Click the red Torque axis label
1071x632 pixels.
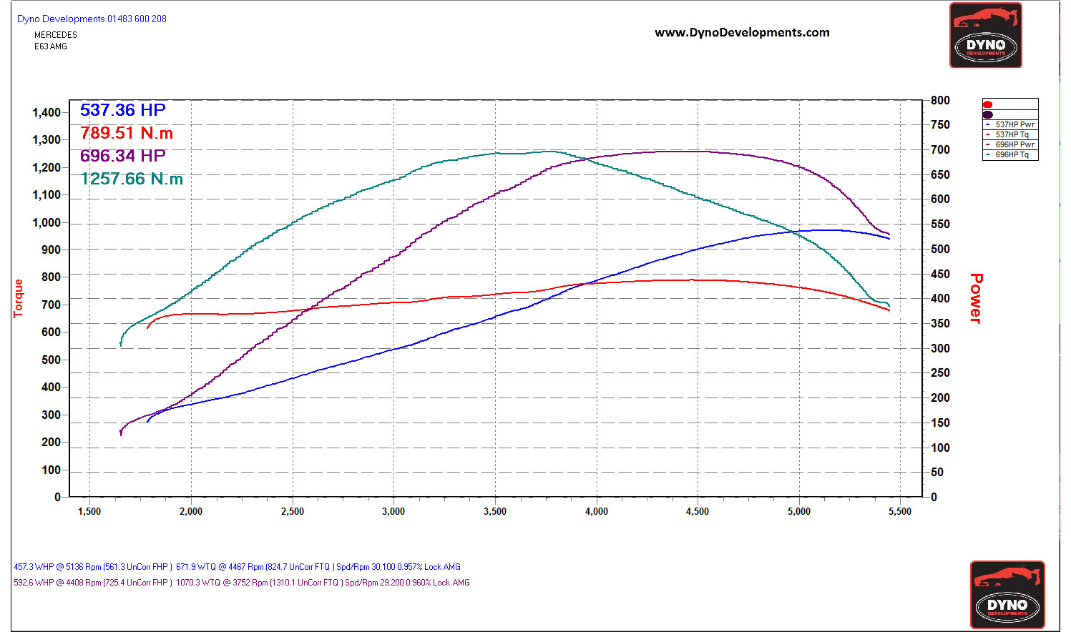click(19, 298)
